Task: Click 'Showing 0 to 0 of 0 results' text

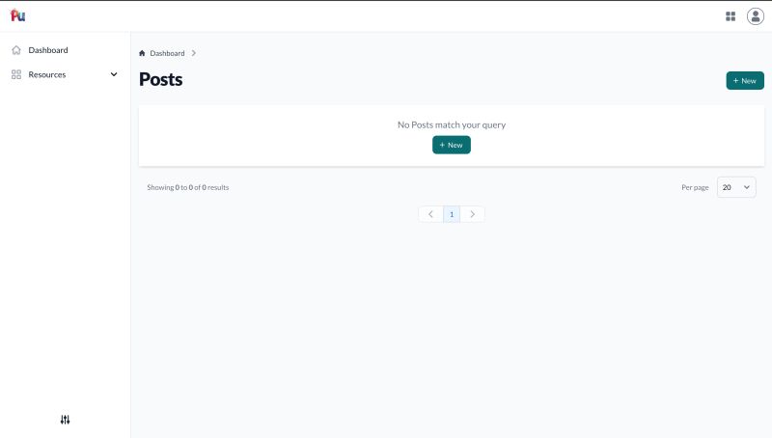Action: pyautogui.click(x=187, y=187)
